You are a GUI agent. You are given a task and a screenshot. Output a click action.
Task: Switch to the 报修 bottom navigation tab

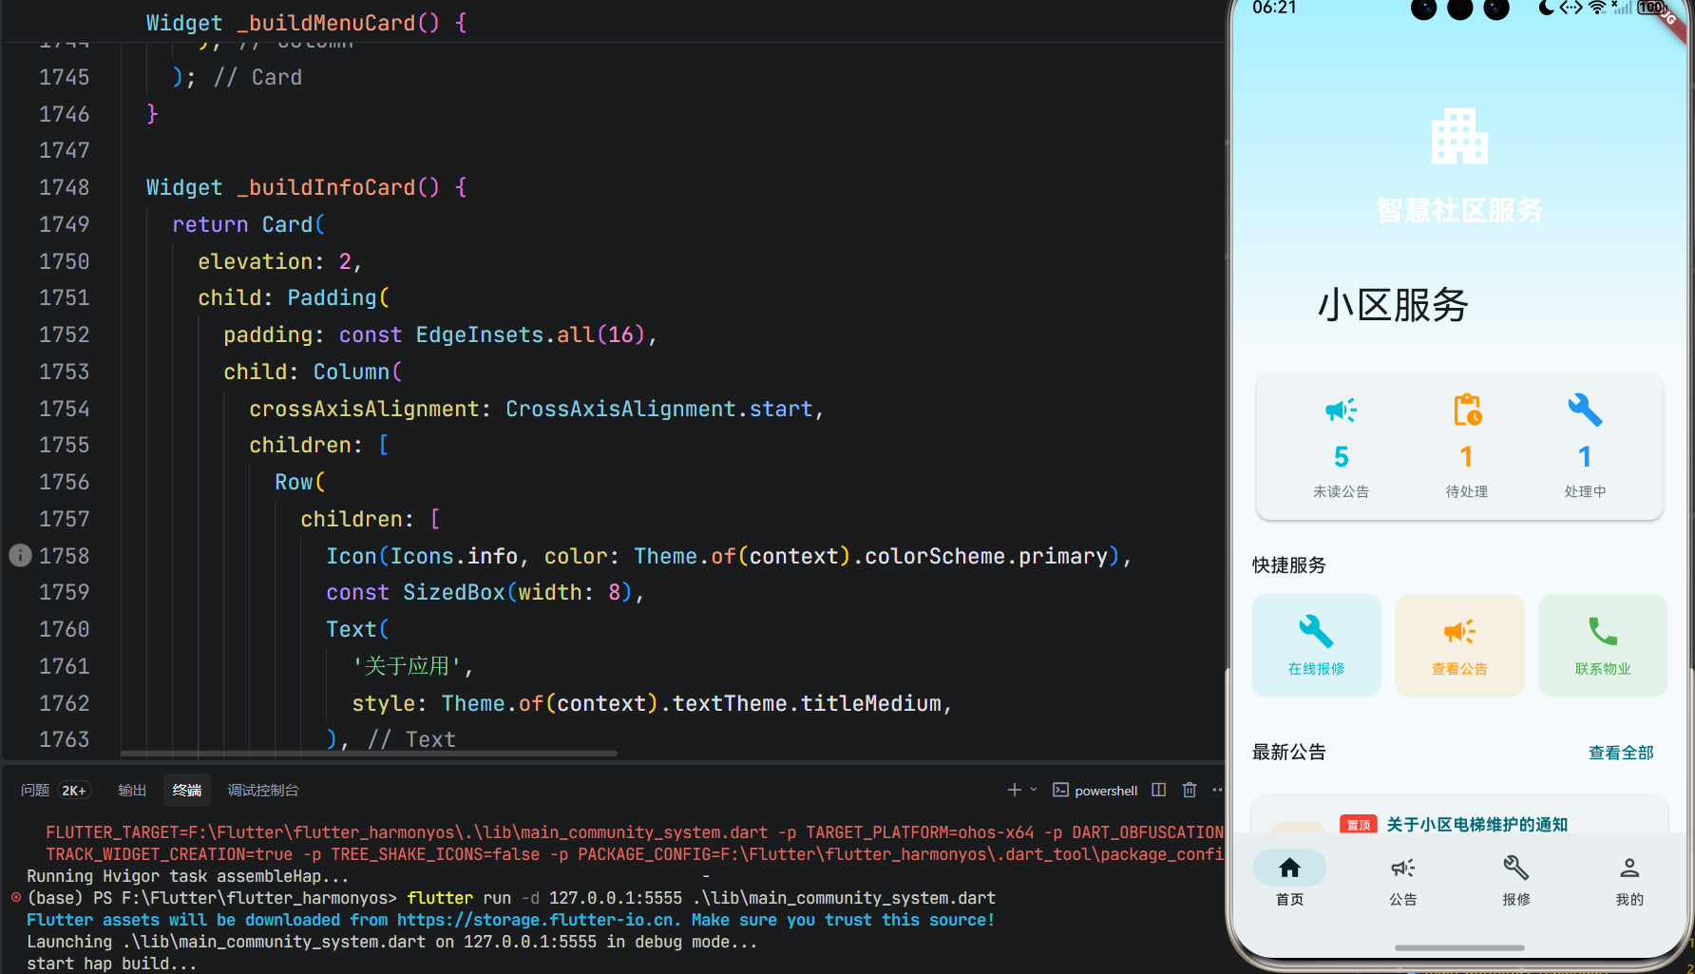[x=1515, y=880]
